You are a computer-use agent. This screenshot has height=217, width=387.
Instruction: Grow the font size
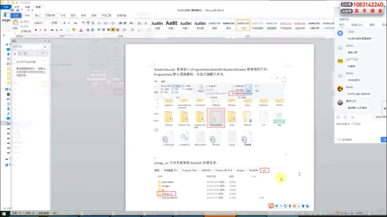[64, 23]
